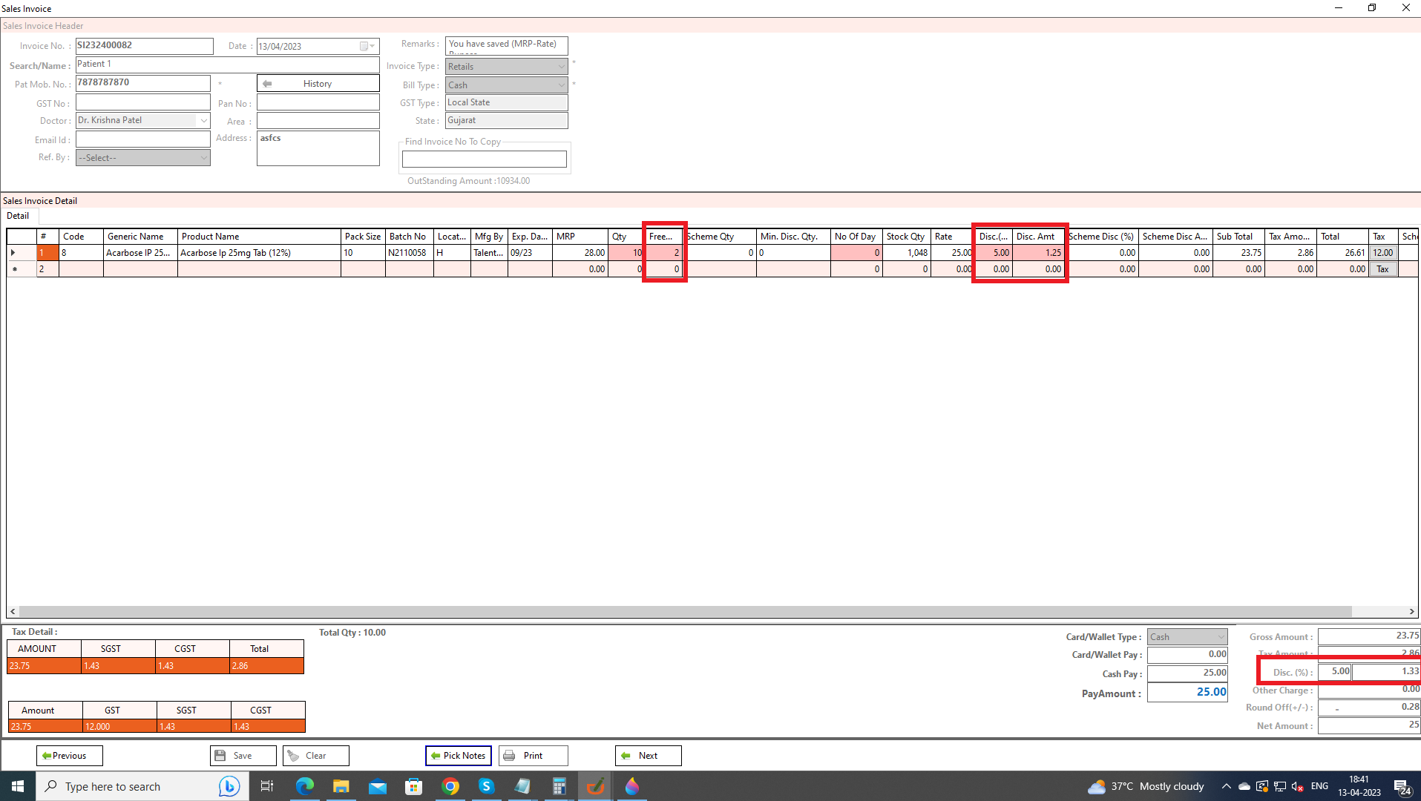
Task: Expand the Doctor dropdown
Action: coord(203,120)
